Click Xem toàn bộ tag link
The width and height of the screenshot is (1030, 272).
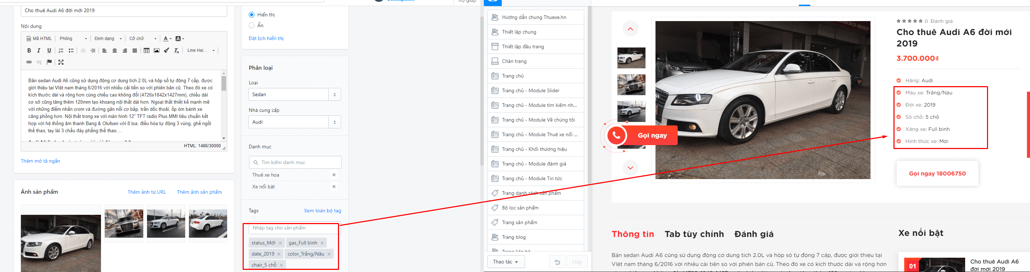(x=322, y=211)
